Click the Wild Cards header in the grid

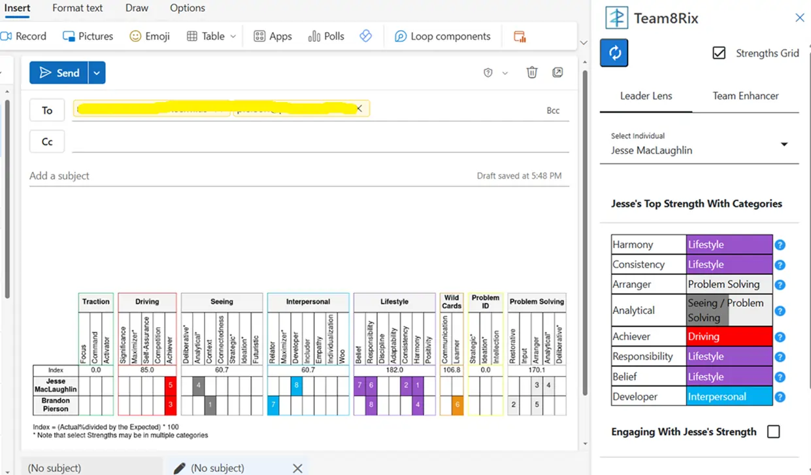(452, 302)
